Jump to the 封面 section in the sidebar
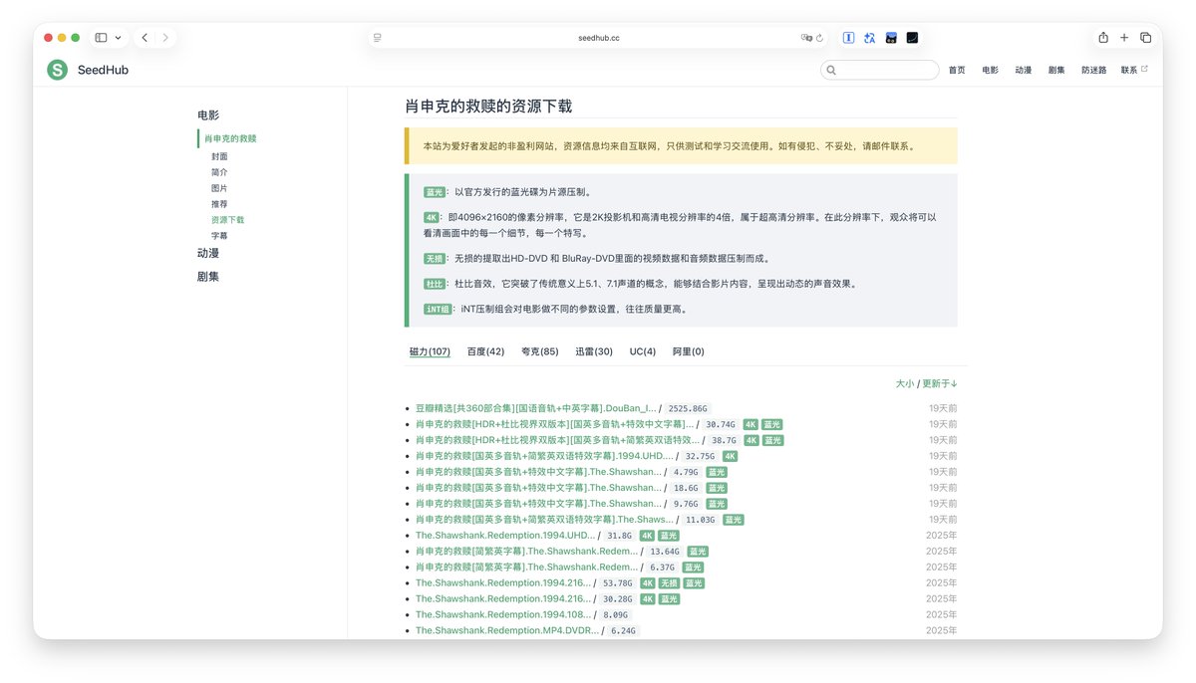 pyautogui.click(x=219, y=156)
